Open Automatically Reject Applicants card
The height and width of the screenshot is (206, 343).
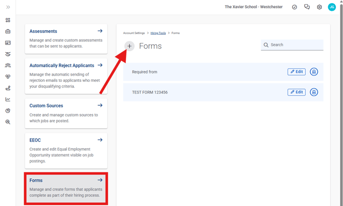(66, 76)
